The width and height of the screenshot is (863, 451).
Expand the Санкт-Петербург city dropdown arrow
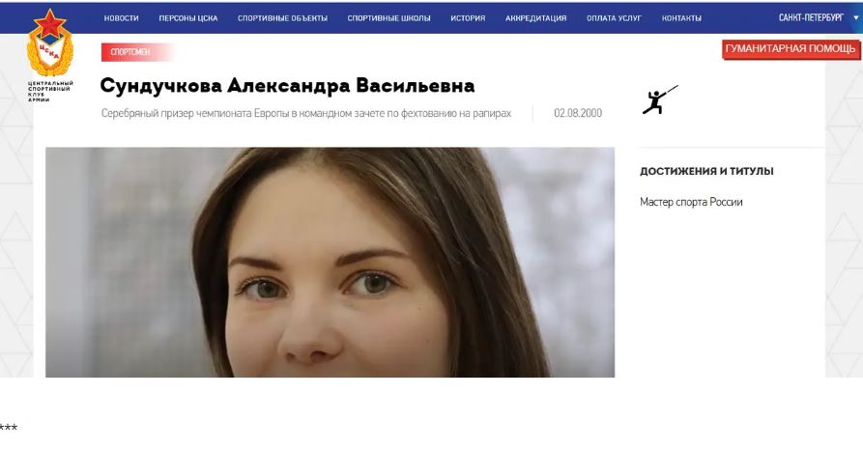coord(856,17)
